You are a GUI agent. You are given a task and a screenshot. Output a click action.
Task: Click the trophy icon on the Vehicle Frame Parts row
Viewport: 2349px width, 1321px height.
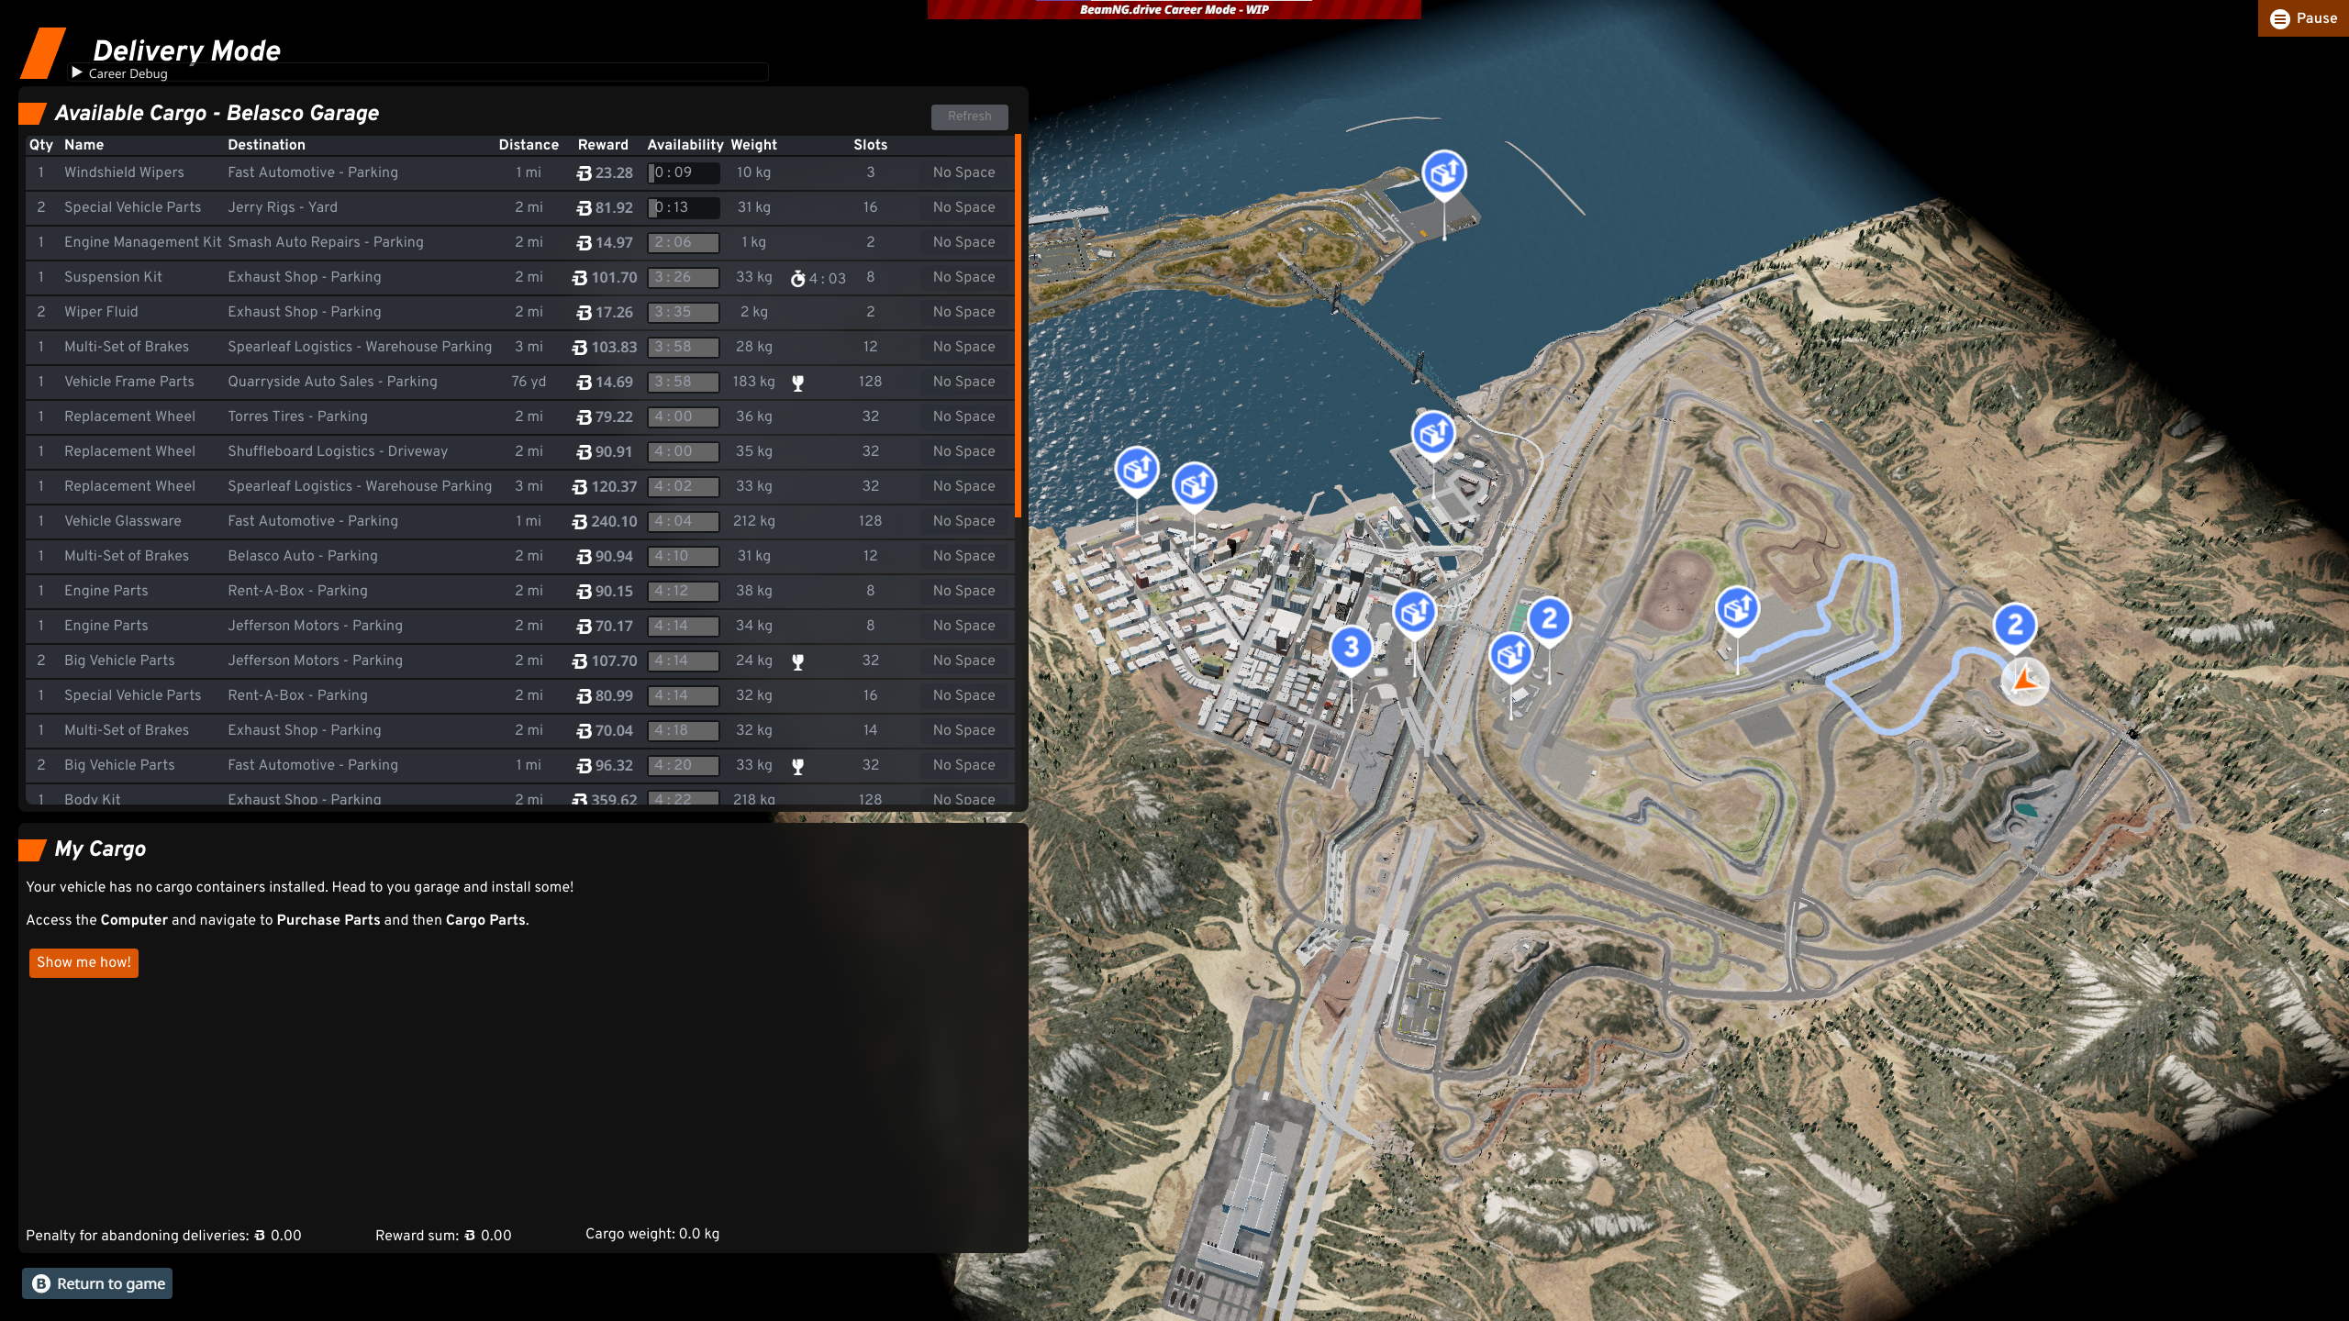pyautogui.click(x=797, y=383)
